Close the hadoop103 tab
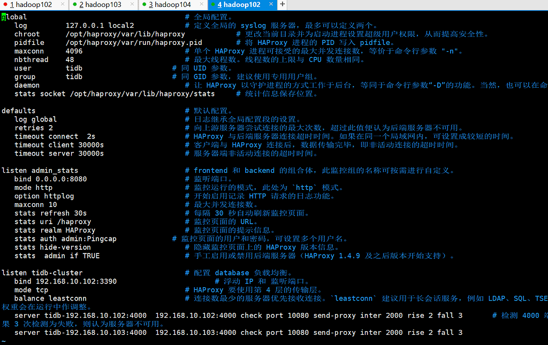 (x=132, y=4)
